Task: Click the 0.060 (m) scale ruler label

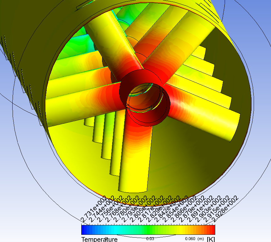Action: (195, 239)
